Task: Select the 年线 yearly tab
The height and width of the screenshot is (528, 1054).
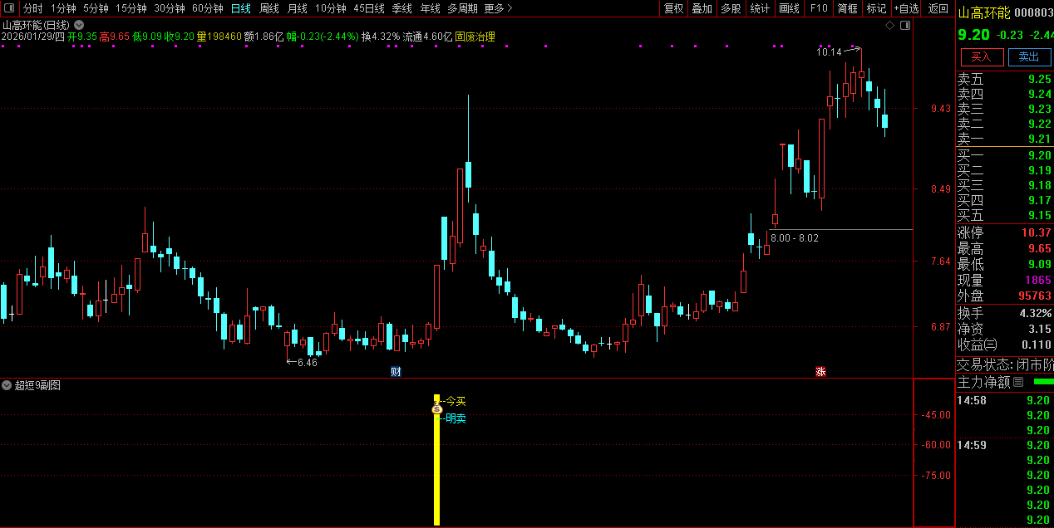Action: [x=430, y=8]
